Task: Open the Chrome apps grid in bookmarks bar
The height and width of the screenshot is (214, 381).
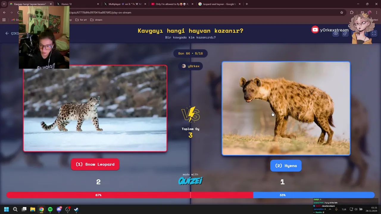Action: point(4,20)
